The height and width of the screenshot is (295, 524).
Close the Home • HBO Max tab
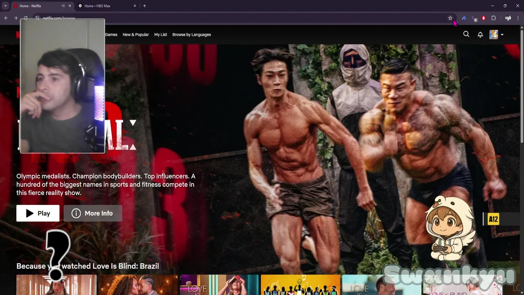tap(135, 6)
